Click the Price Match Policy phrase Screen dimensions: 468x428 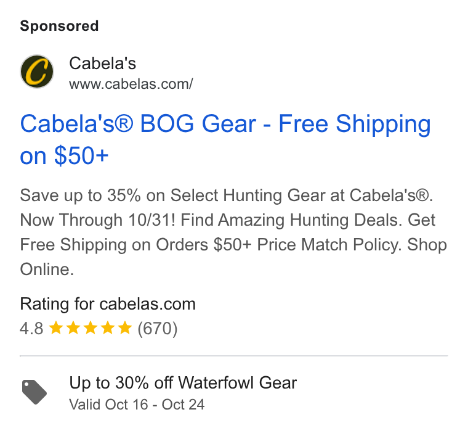click(329, 245)
